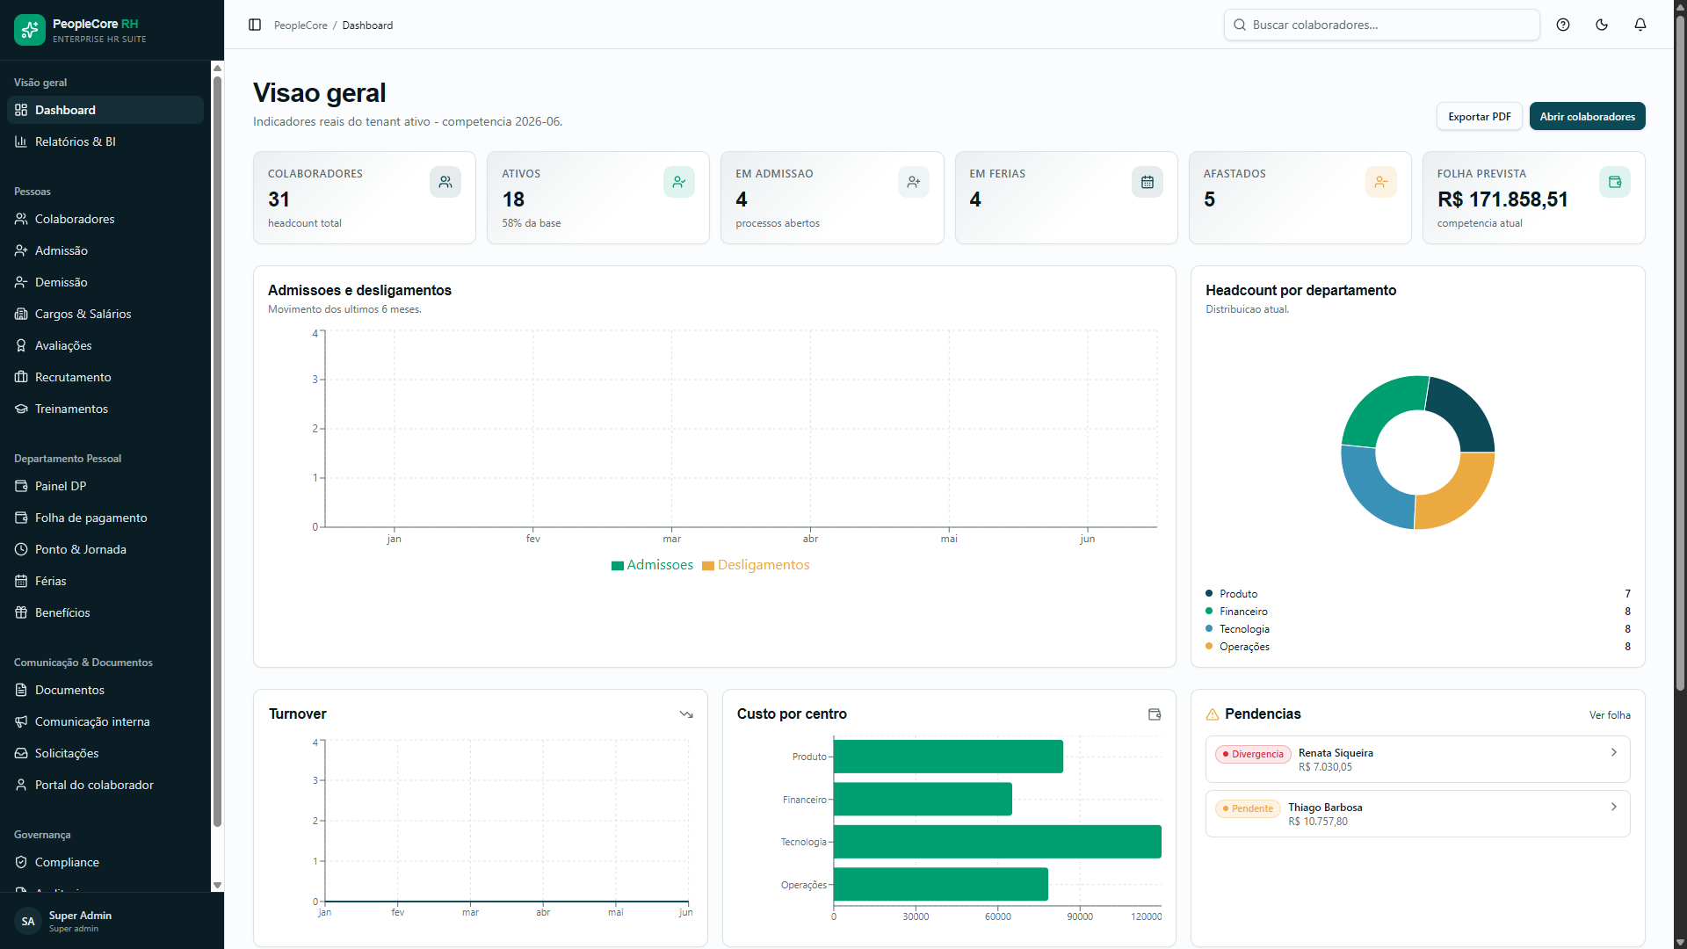The image size is (1687, 949).
Task: Click the Operações legend row
Action: (x=1417, y=647)
